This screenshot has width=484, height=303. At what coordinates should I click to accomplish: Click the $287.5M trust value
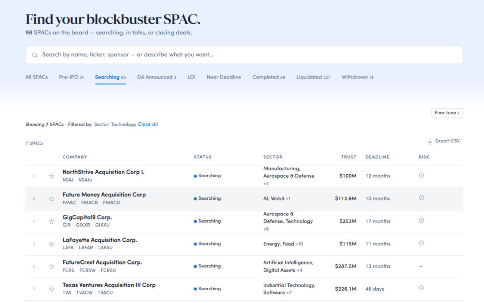click(x=346, y=266)
